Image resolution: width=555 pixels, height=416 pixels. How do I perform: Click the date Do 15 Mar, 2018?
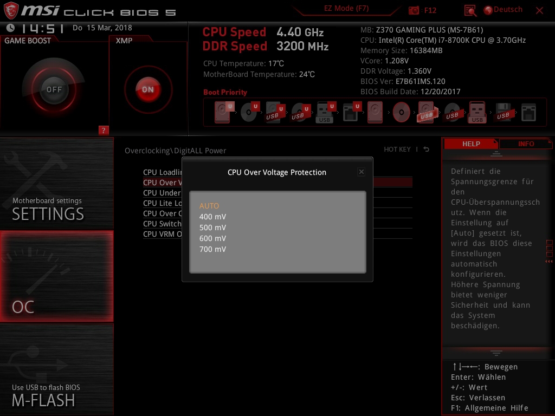(x=102, y=28)
